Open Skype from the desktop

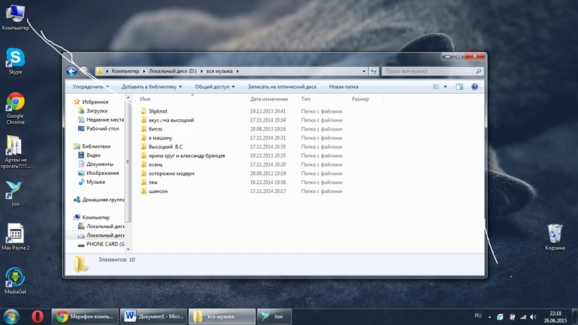click(x=15, y=59)
